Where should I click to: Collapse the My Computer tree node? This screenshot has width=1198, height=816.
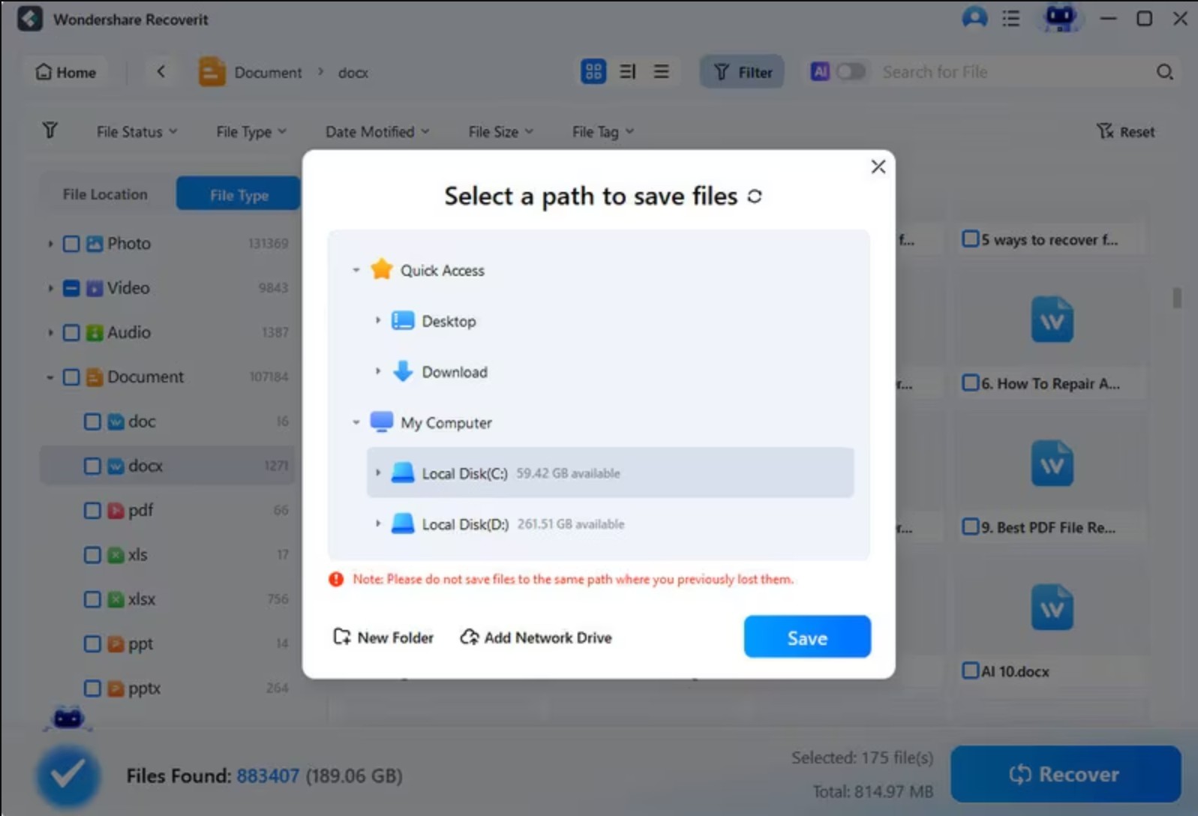click(x=356, y=422)
